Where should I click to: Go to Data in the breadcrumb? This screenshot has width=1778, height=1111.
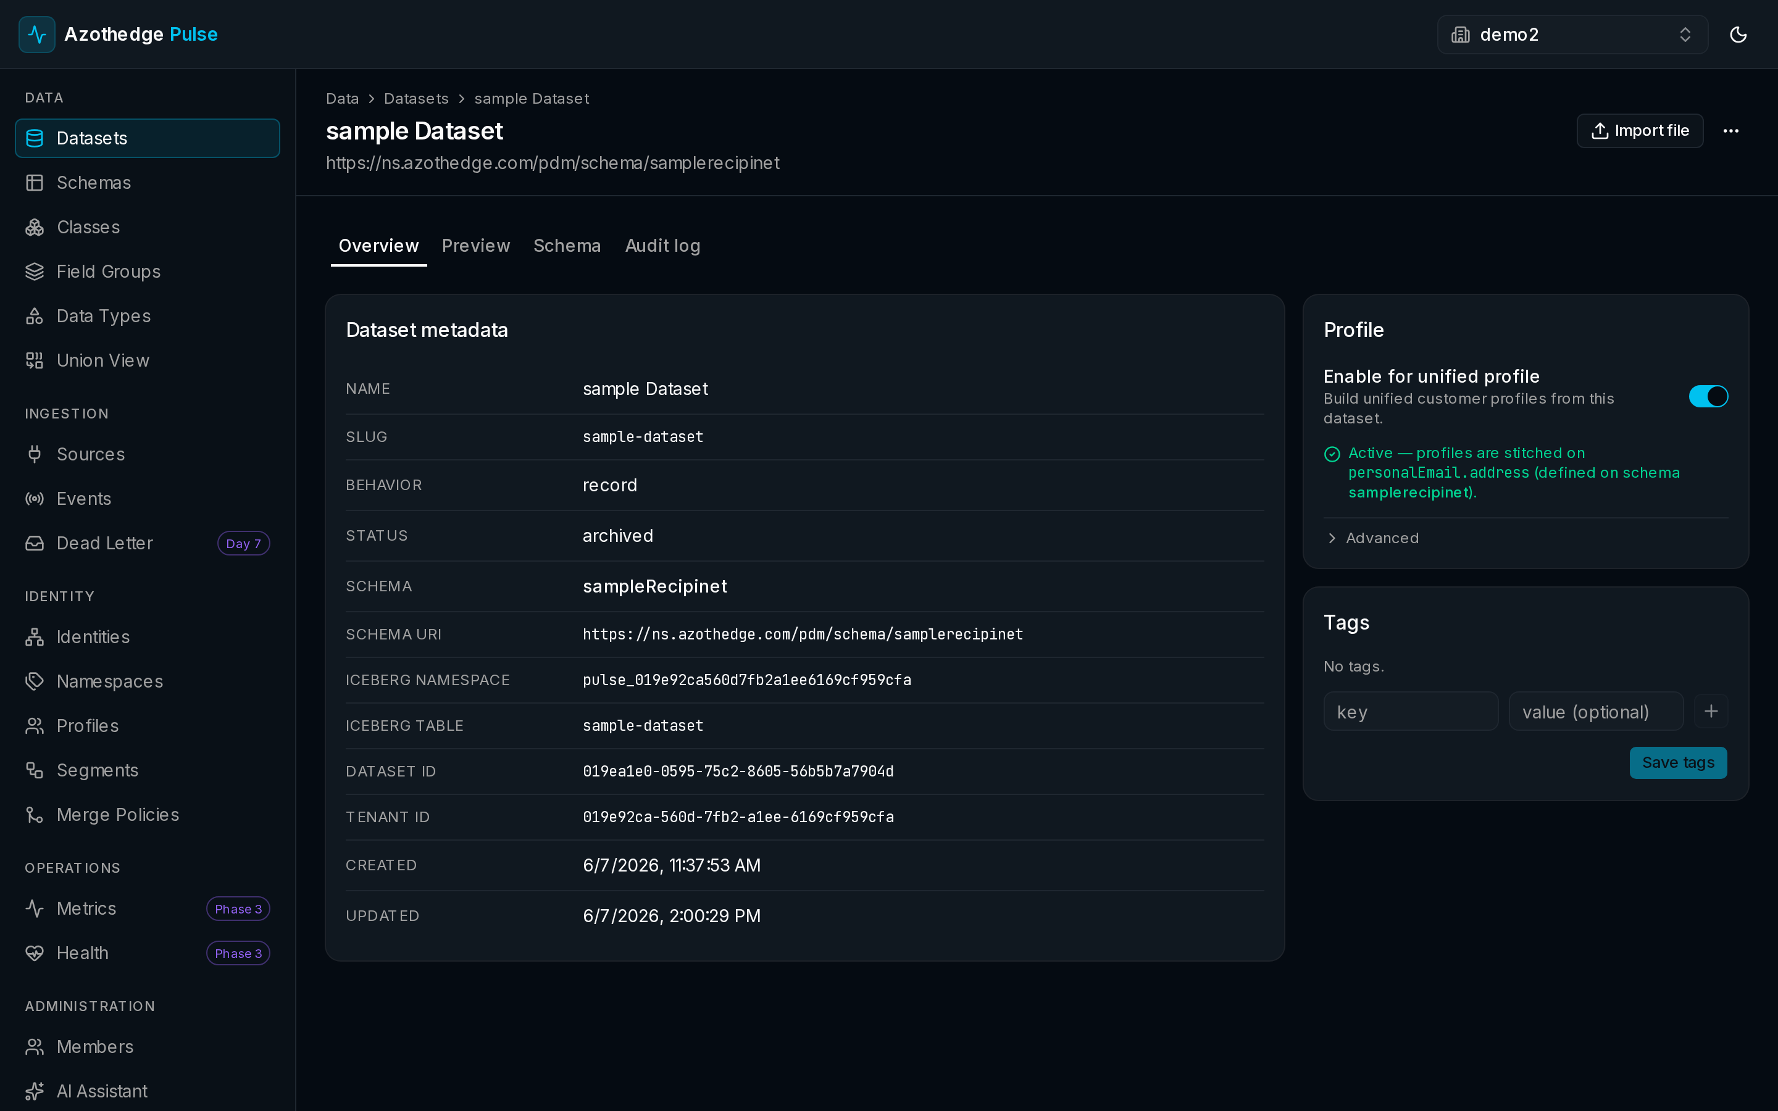point(343,99)
